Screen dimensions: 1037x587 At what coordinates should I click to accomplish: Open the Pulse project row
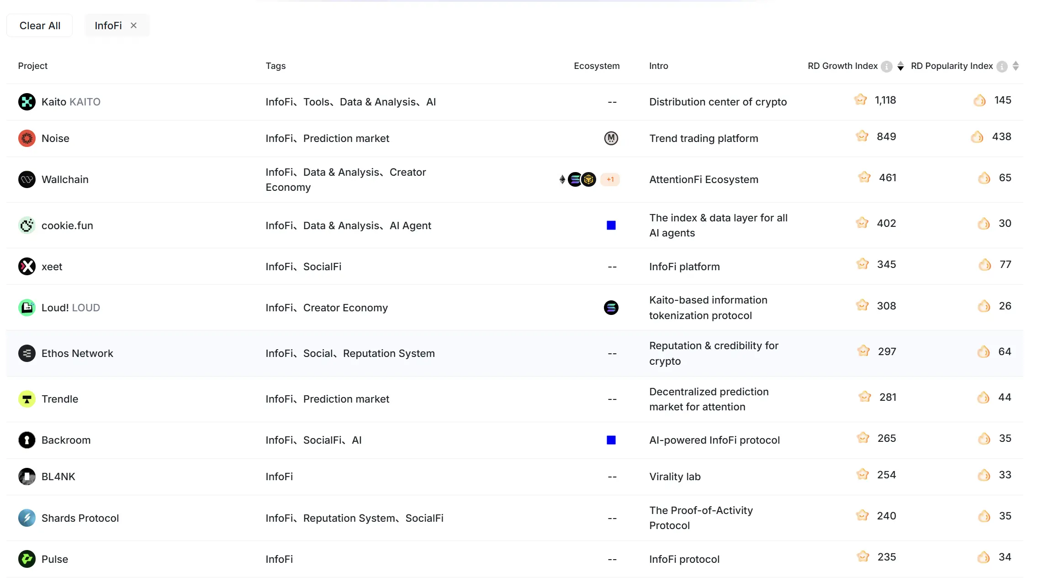(55, 559)
